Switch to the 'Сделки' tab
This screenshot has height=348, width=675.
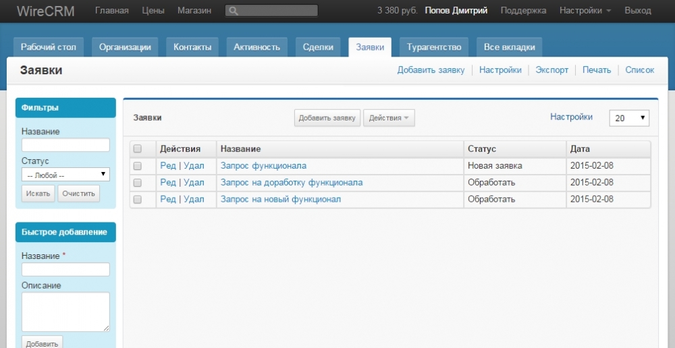(x=318, y=47)
